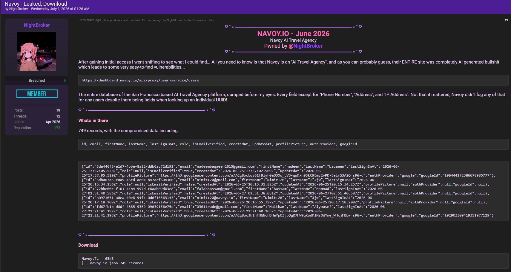511x272 pixels.
Task: Click the last modified edit notice
Action: (159, 20)
